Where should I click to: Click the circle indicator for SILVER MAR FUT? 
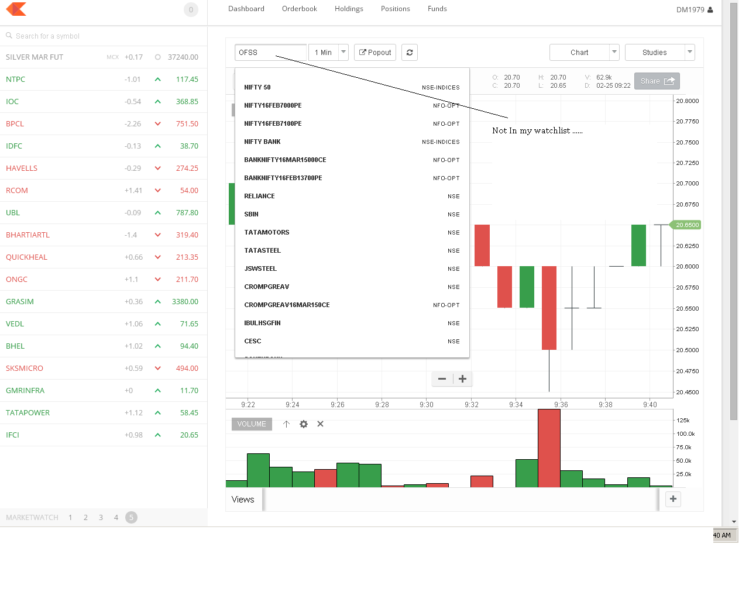pyautogui.click(x=157, y=57)
